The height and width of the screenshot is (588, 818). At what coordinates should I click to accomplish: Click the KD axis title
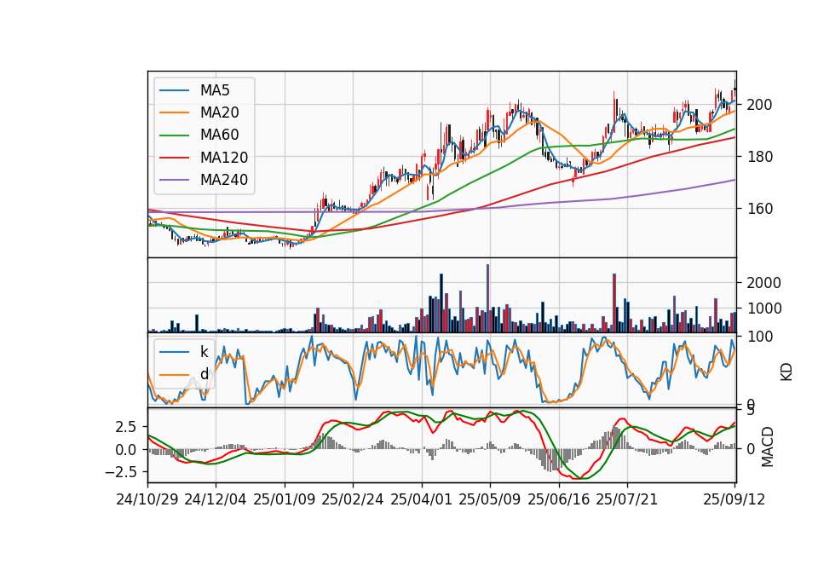tap(786, 372)
